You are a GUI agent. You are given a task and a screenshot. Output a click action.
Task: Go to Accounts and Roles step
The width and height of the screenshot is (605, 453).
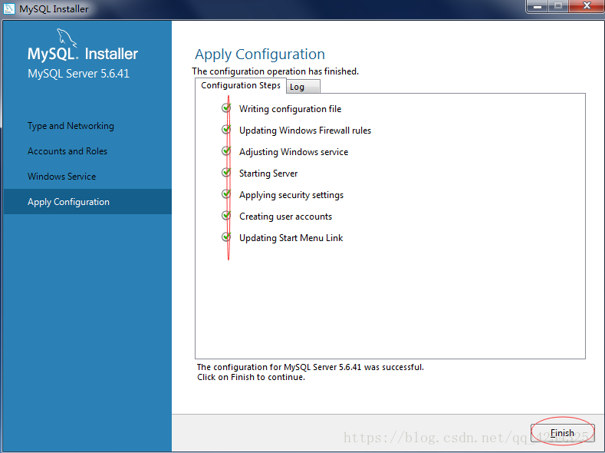[x=67, y=151]
